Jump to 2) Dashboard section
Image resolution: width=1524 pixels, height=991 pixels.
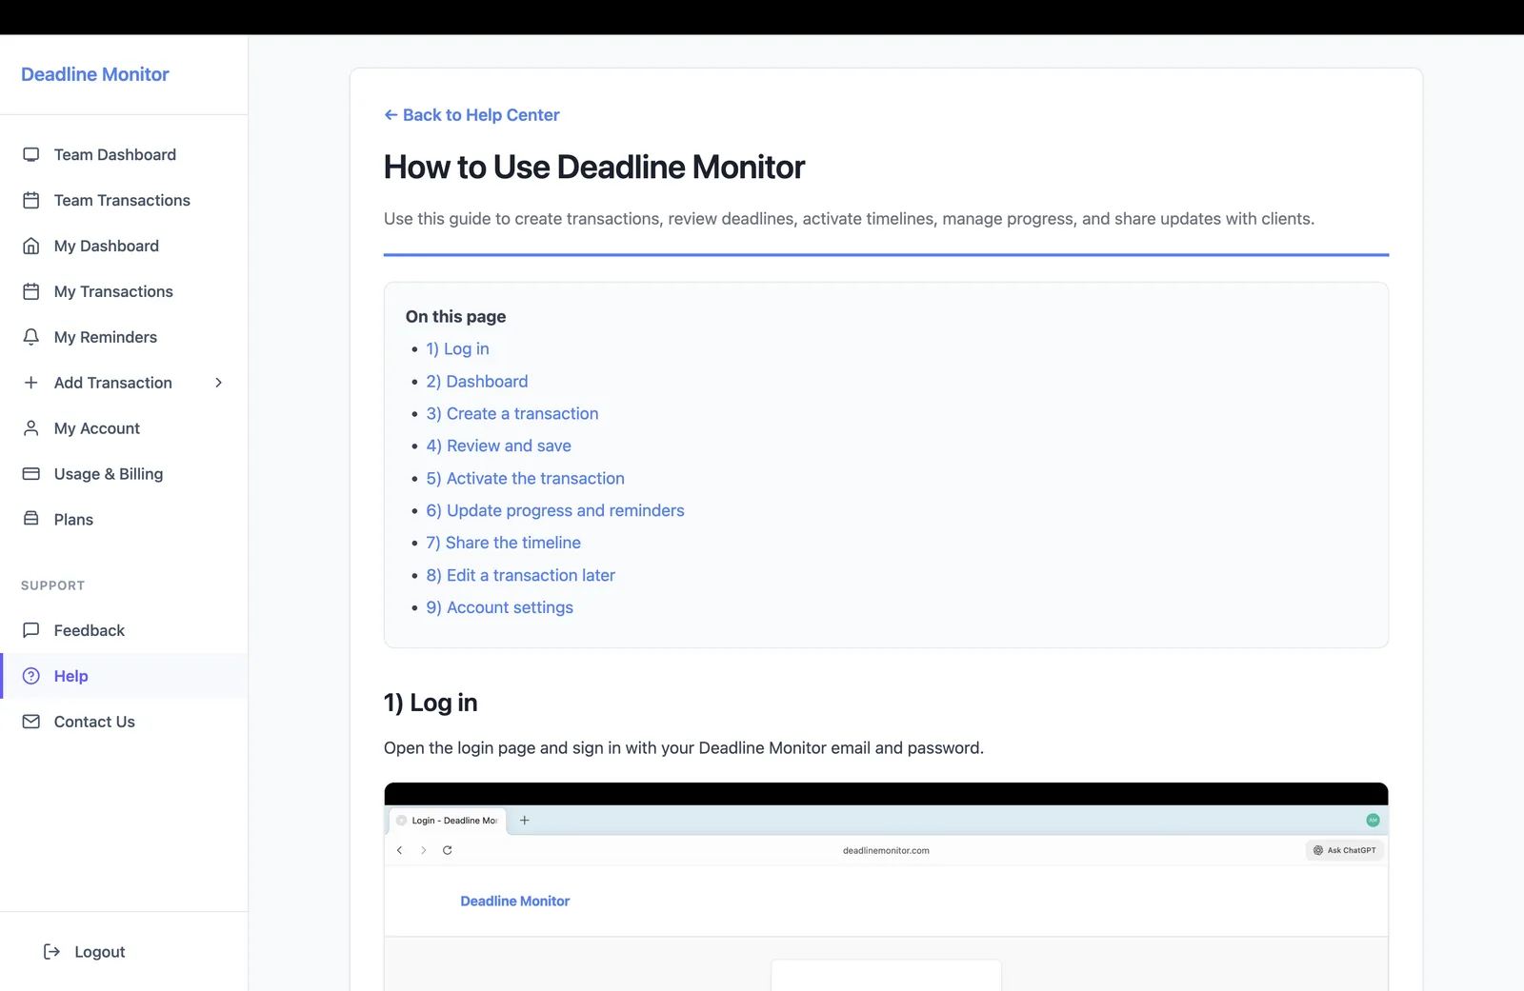pos(477,381)
